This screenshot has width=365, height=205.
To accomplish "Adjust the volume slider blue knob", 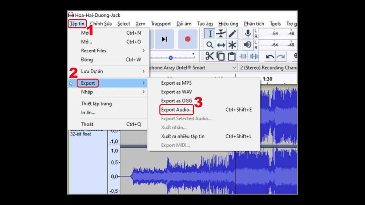I will 171,58.
